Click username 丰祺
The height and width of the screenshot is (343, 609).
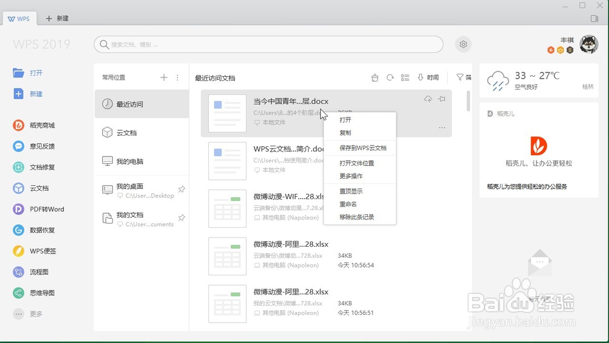567,40
